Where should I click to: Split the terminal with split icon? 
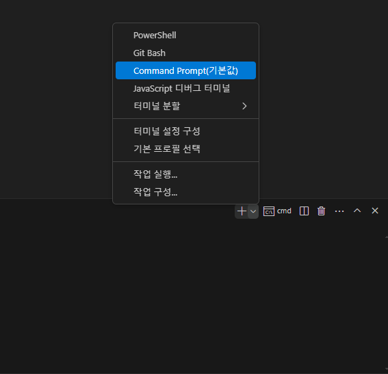(x=304, y=211)
